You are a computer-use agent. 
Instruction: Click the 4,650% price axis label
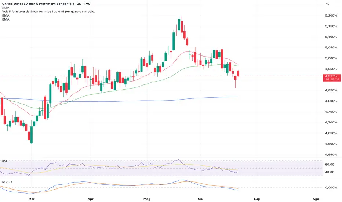(331, 133)
